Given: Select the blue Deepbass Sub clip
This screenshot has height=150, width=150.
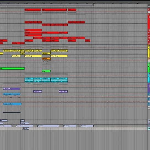Looking at the screenshot, I should (x=12, y=104).
